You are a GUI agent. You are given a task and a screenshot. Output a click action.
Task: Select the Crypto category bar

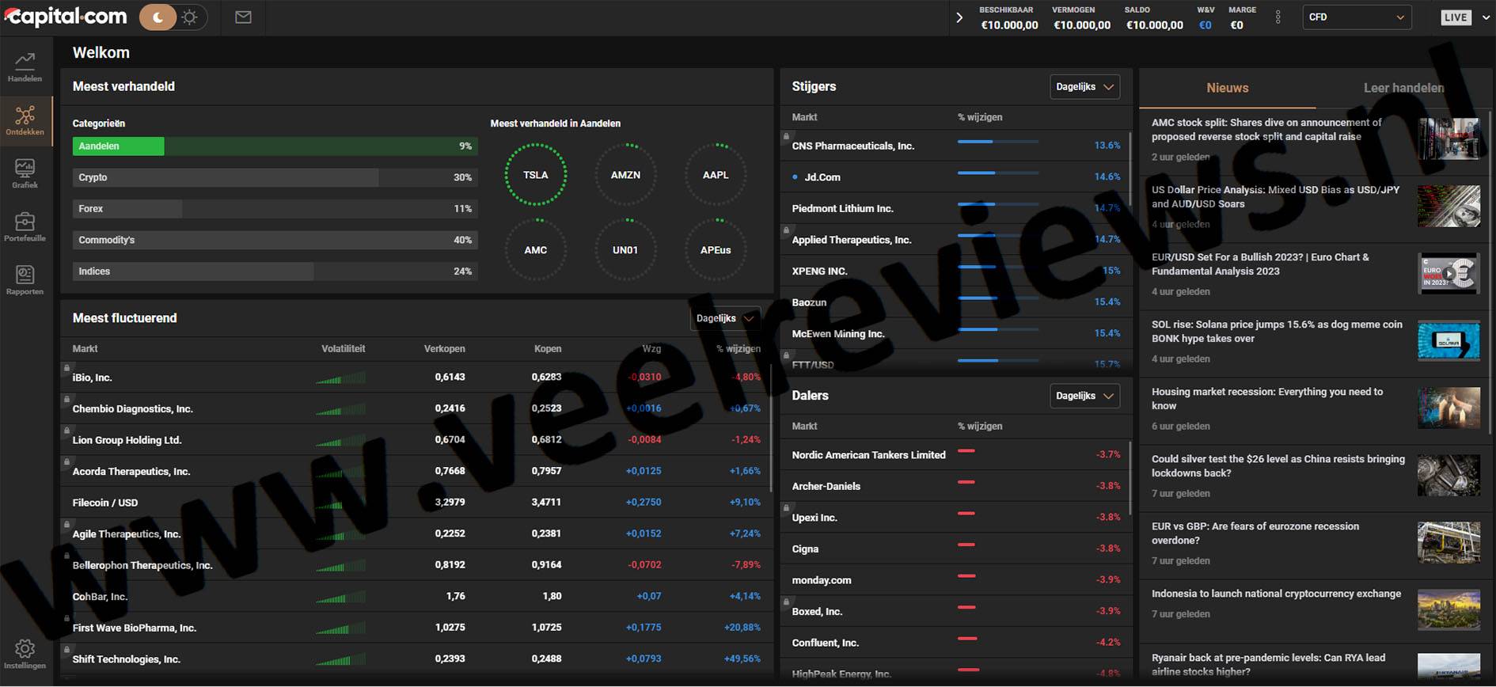coord(275,177)
